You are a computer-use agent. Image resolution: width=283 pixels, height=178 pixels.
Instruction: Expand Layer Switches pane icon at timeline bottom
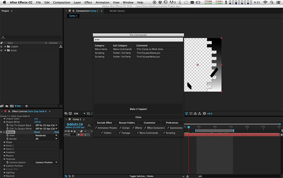click(x=66, y=176)
